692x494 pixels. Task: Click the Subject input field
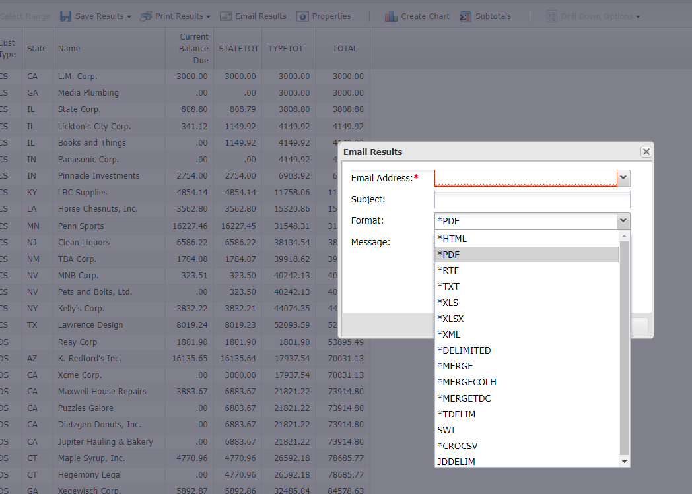pos(532,199)
